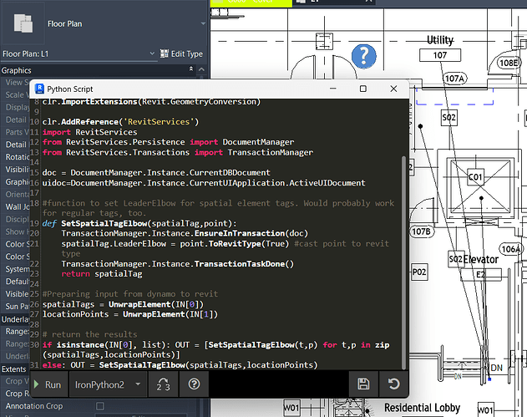Run the Python script
Viewport: 527px width, 417px height.
click(x=50, y=384)
